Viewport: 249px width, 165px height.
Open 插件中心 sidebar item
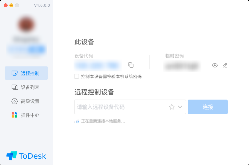pos(26,115)
